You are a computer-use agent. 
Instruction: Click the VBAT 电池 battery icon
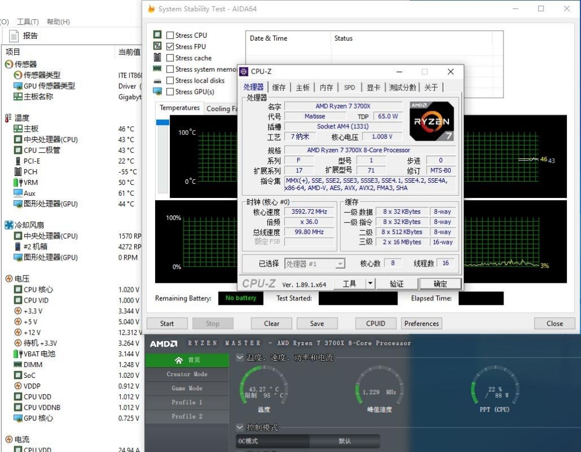(x=18, y=354)
